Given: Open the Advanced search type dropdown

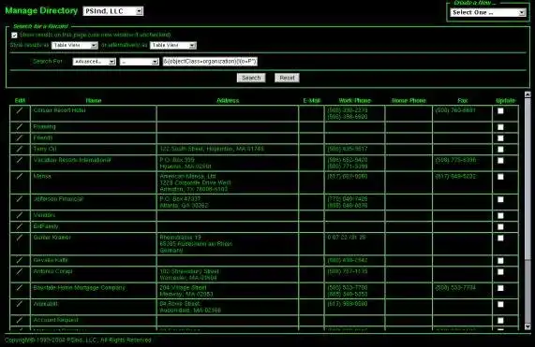Looking at the screenshot, I should [95, 62].
